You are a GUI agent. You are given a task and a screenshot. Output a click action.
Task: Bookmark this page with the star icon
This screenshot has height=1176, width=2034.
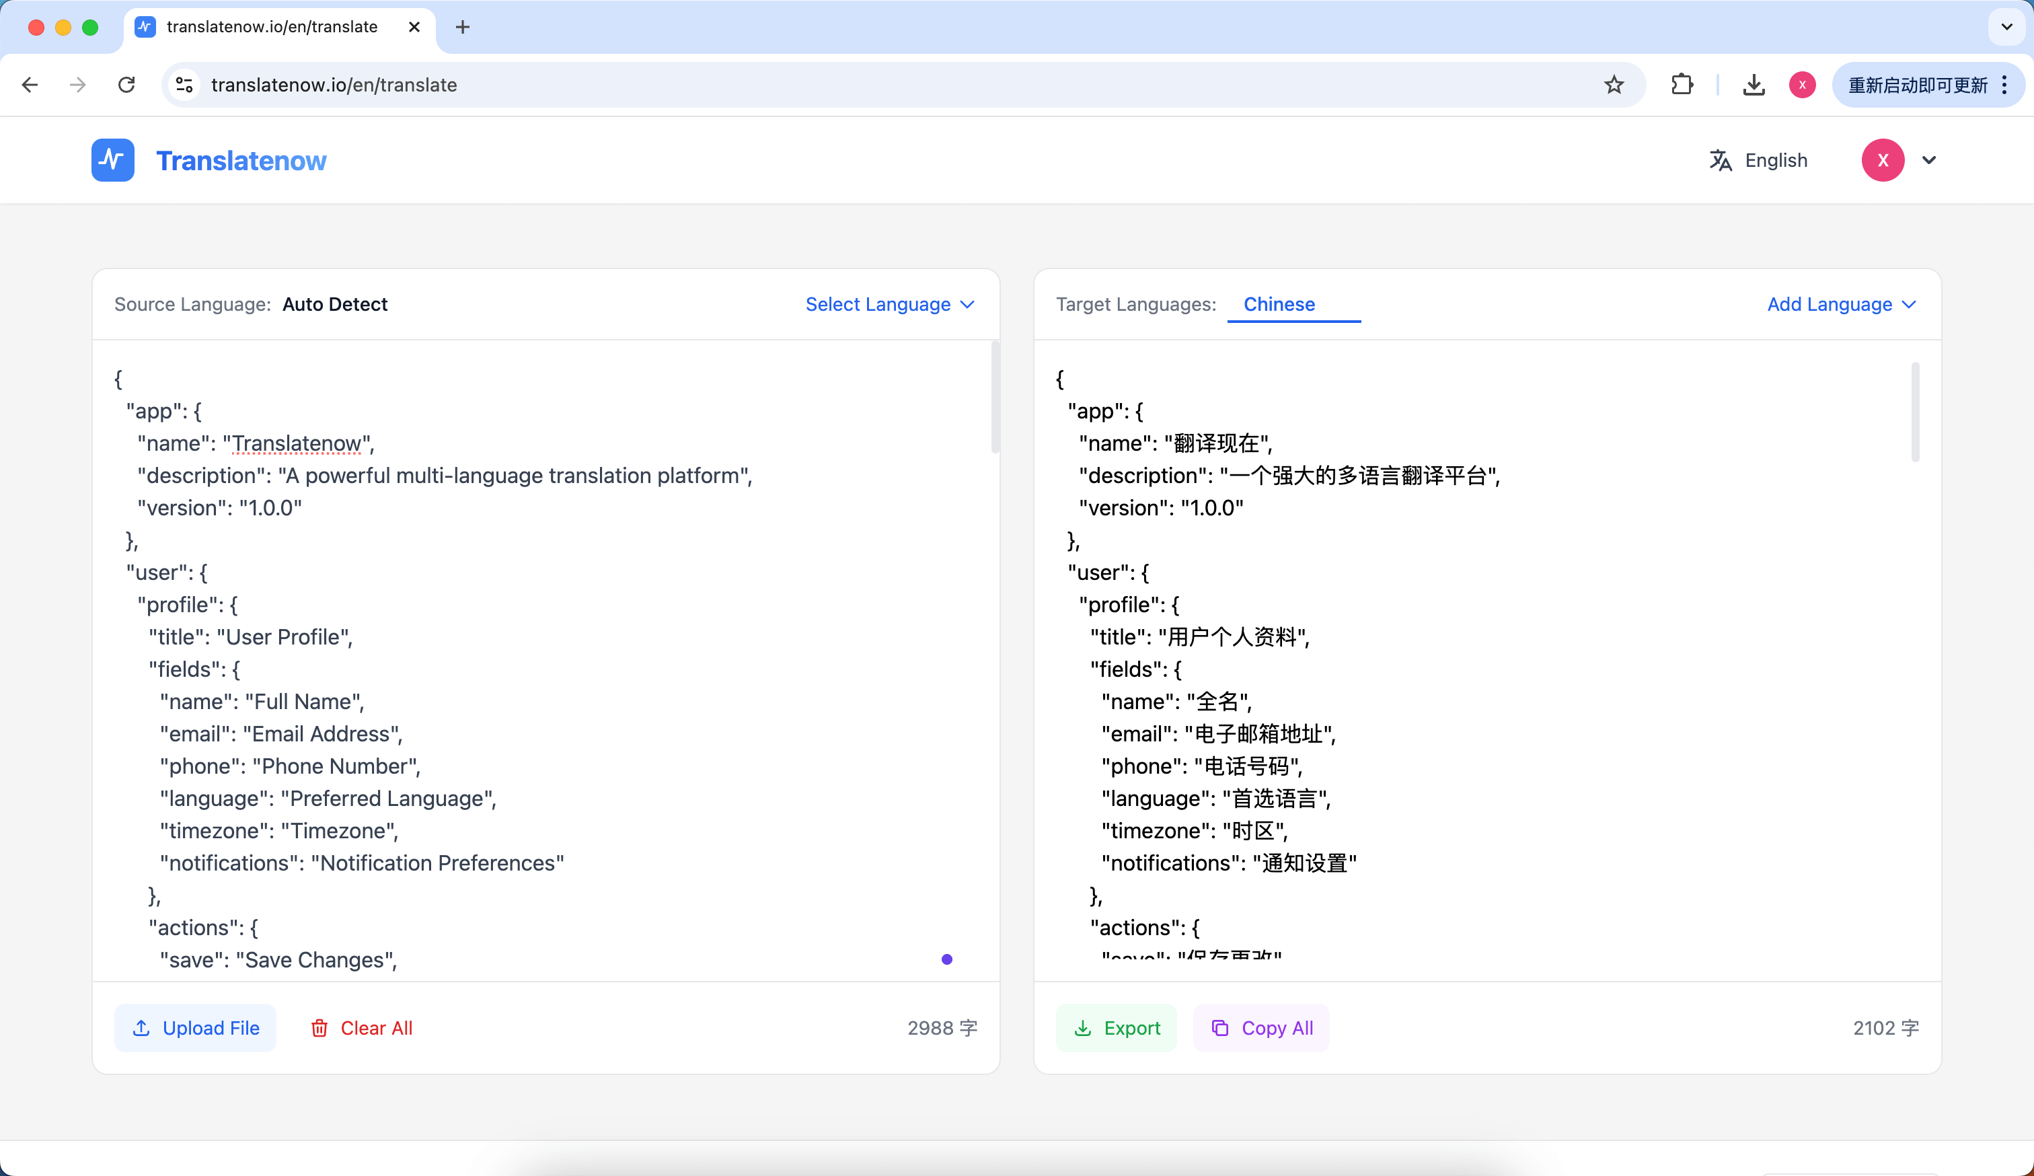[x=1614, y=85]
